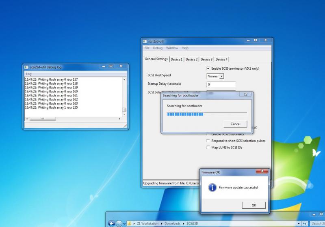Click the debug log horizontal scrollbar thumb
This screenshot has width=325, height=227.
coord(43,119)
